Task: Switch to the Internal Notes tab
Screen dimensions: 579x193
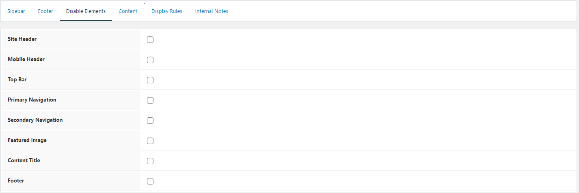Action: point(212,11)
